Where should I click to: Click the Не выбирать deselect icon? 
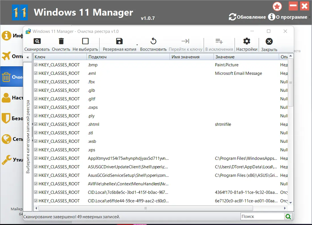coord(85,41)
